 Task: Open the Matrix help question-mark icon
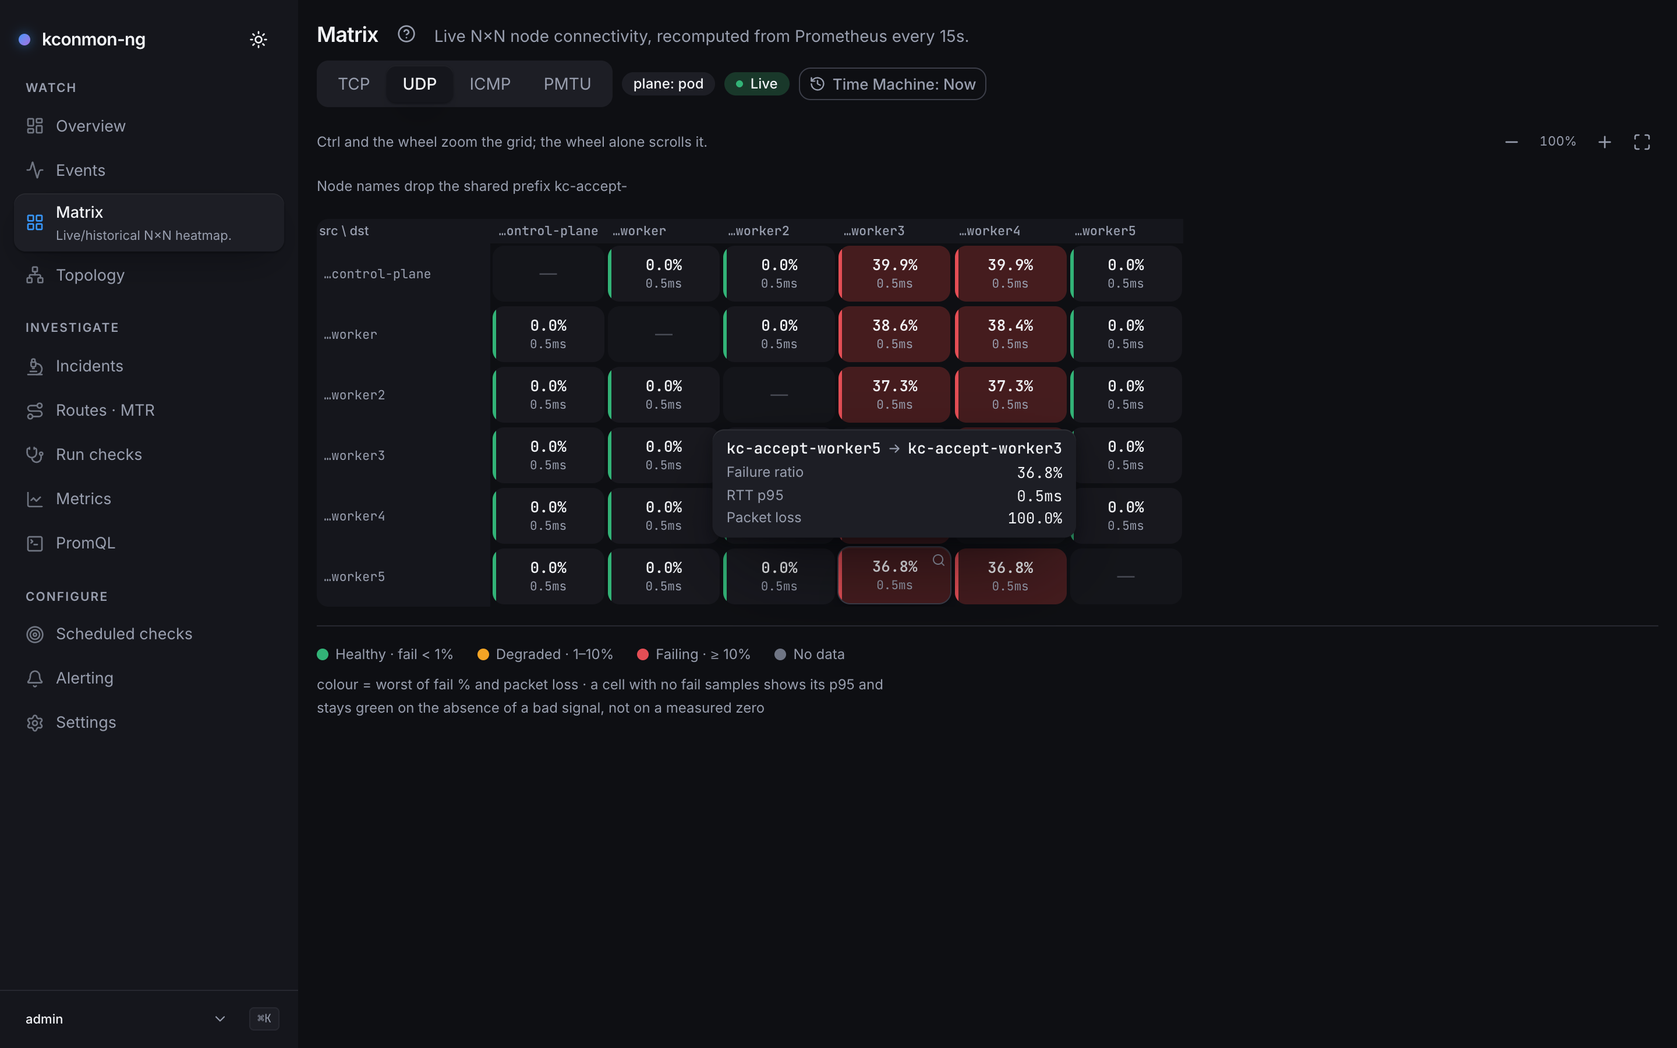click(406, 34)
